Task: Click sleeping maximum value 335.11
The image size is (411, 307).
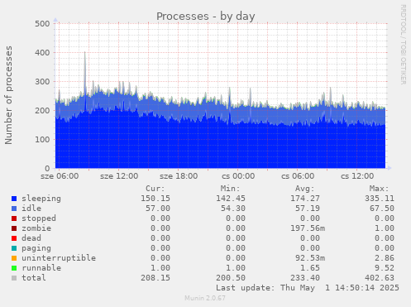Action: [x=380, y=199]
